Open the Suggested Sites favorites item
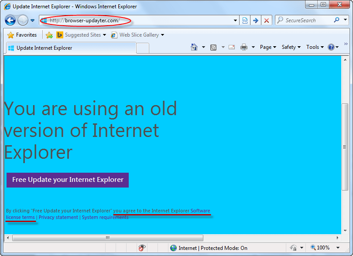This screenshot has width=353, height=256. (x=81, y=35)
